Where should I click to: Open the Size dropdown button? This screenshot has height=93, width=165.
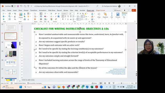(112, 16)
